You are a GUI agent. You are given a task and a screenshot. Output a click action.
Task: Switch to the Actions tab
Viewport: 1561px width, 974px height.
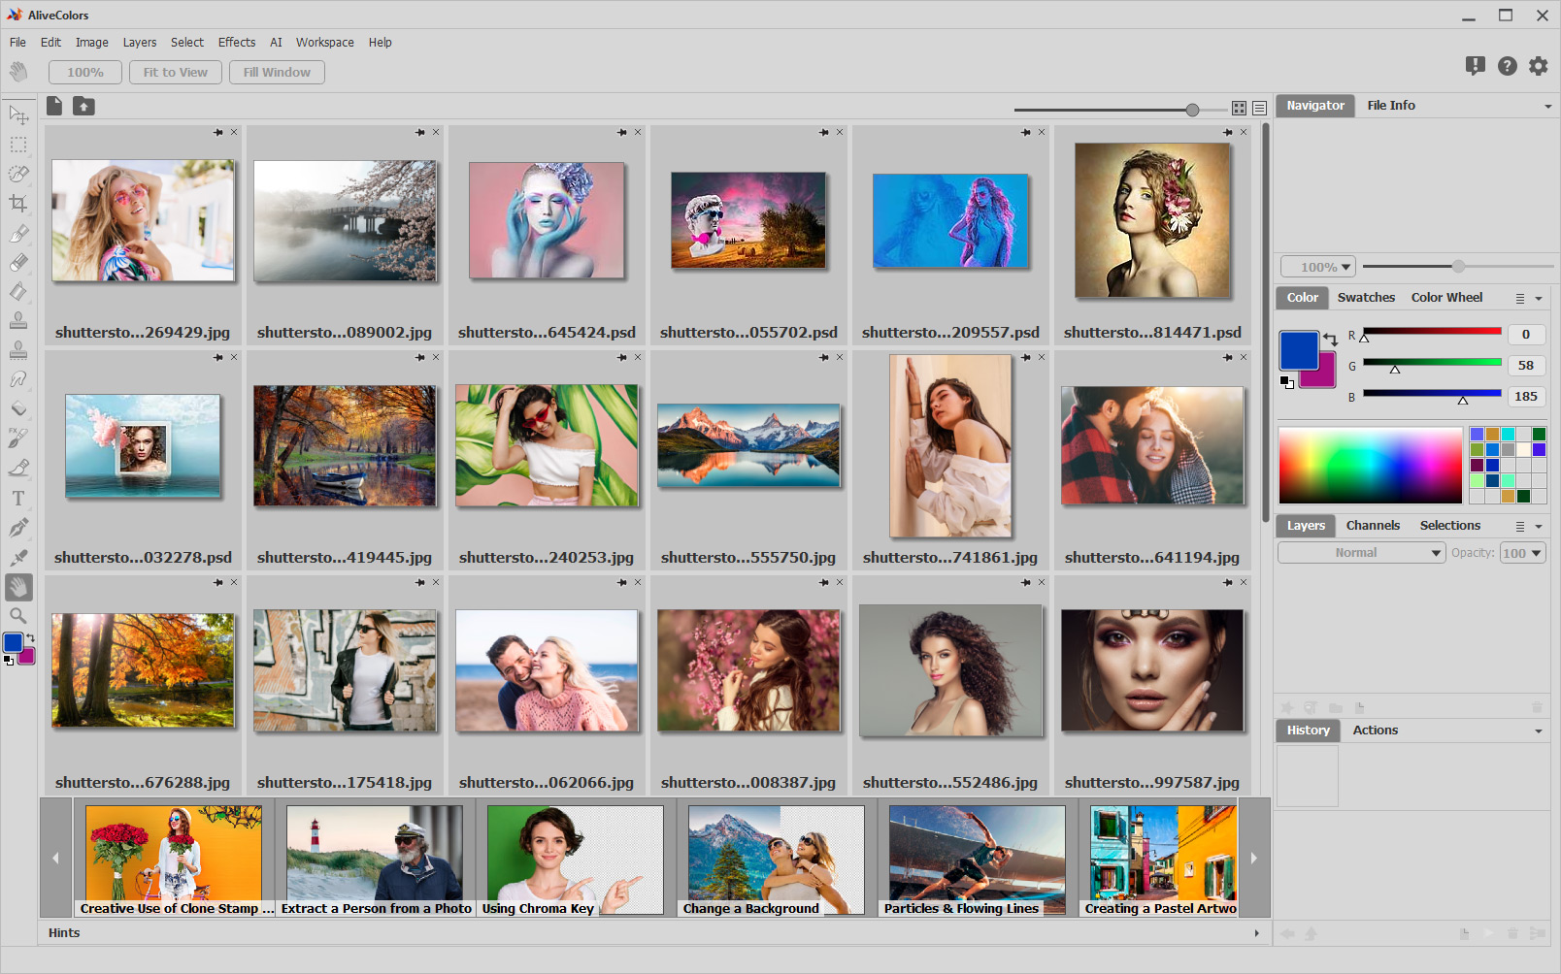point(1376,730)
